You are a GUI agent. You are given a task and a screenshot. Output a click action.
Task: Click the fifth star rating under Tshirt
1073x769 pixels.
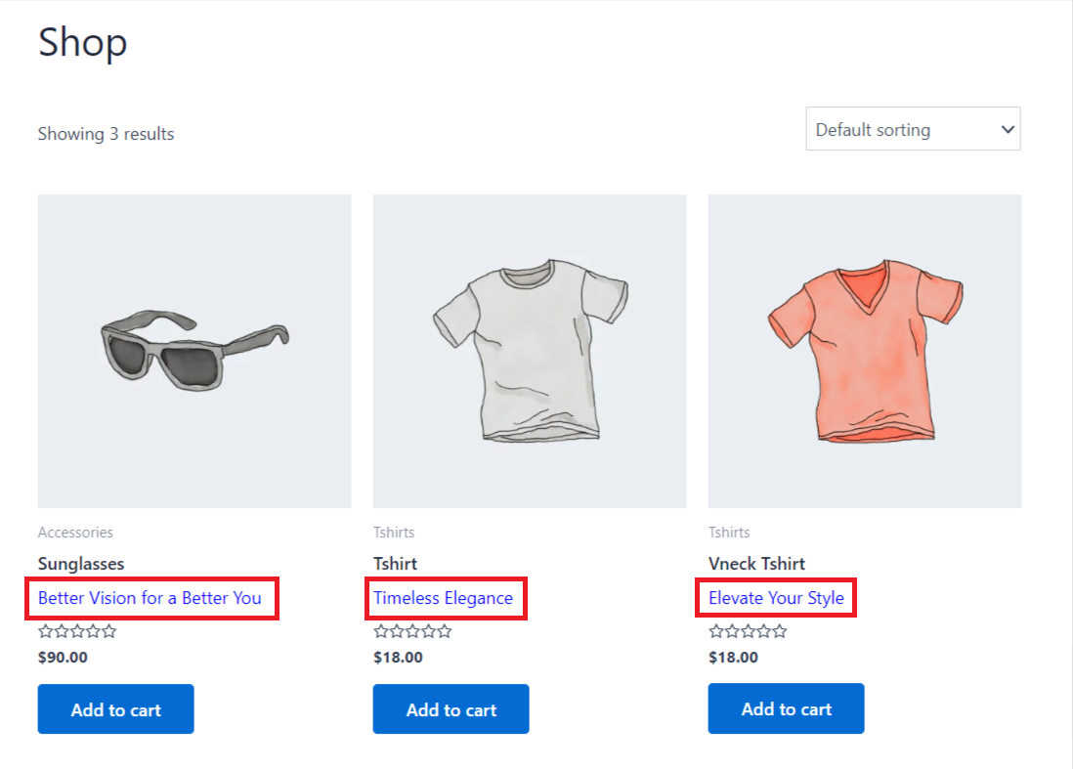tap(443, 630)
